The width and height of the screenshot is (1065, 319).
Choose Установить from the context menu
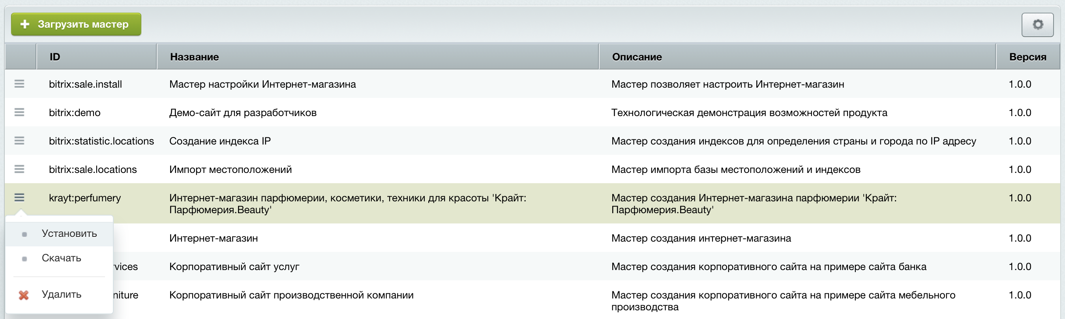click(x=59, y=234)
